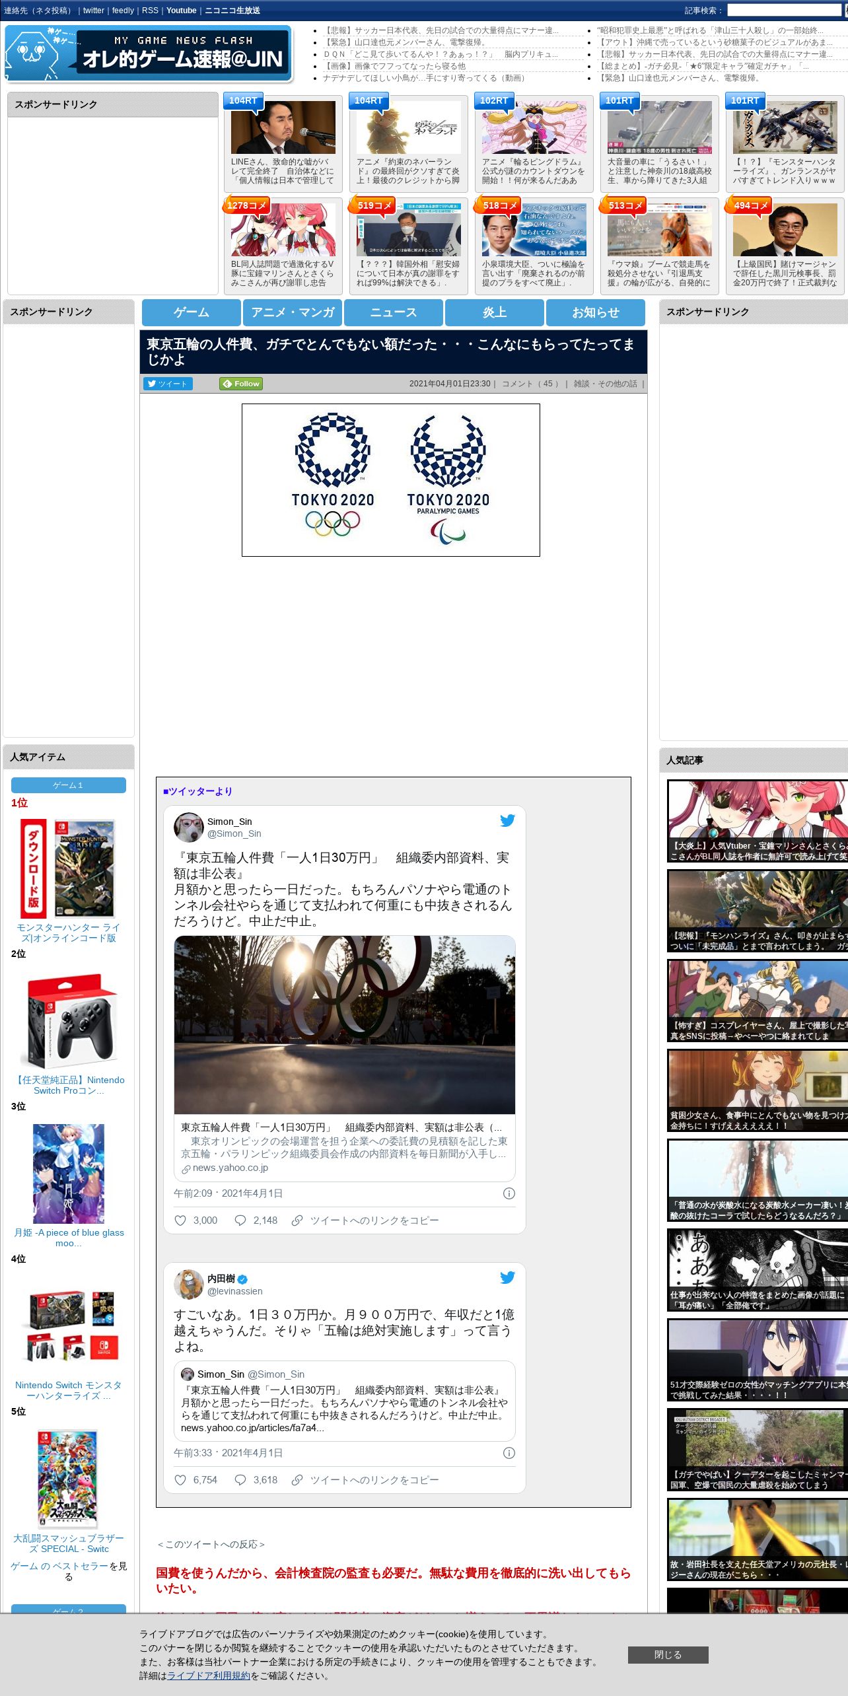The height and width of the screenshot is (1696, 848).
Task: Open 月姫 -A piece of blue glass moon item
Action: click(x=68, y=1238)
